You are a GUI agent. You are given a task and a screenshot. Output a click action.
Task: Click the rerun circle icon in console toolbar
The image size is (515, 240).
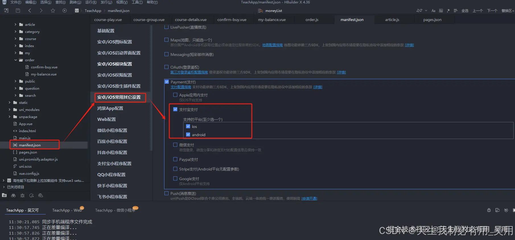tap(506, 210)
